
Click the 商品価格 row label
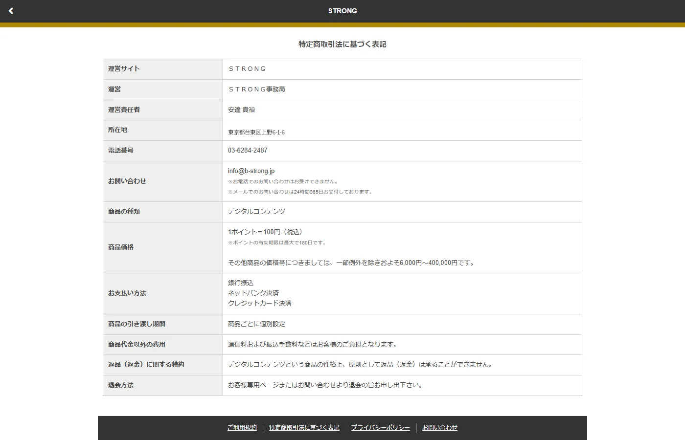(x=121, y=247)
